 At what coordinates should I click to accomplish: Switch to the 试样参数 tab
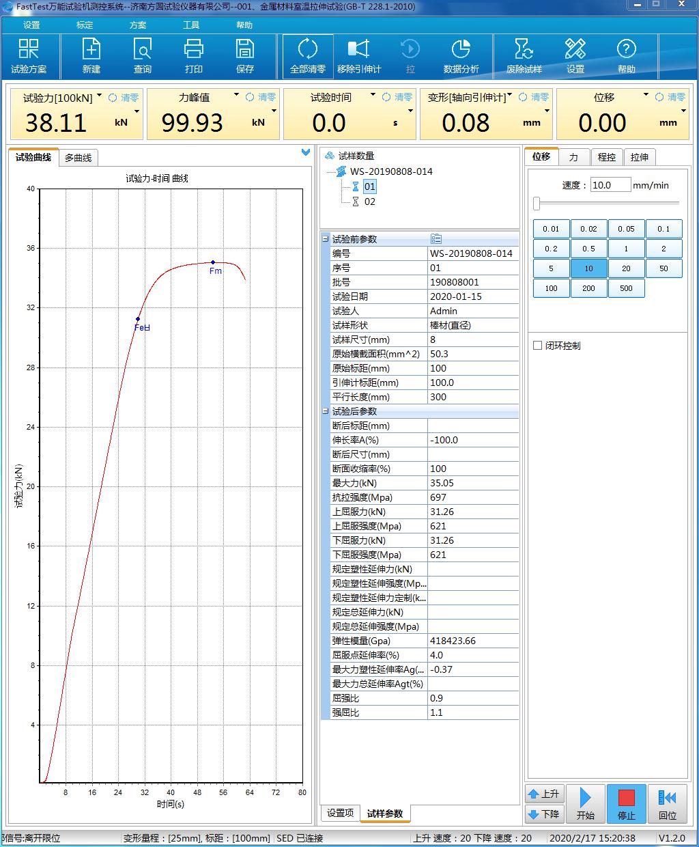click(385, 814)
